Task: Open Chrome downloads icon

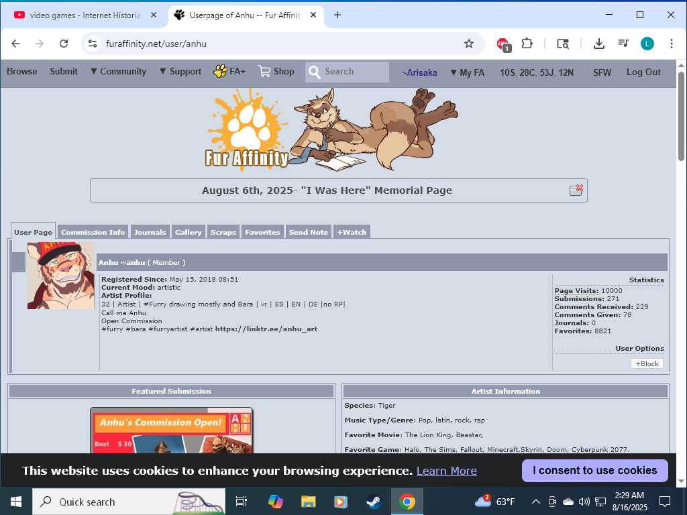Action: coord(599,44)
